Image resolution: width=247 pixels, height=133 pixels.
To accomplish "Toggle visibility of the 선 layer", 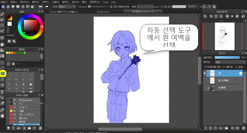I will point(205,73).
